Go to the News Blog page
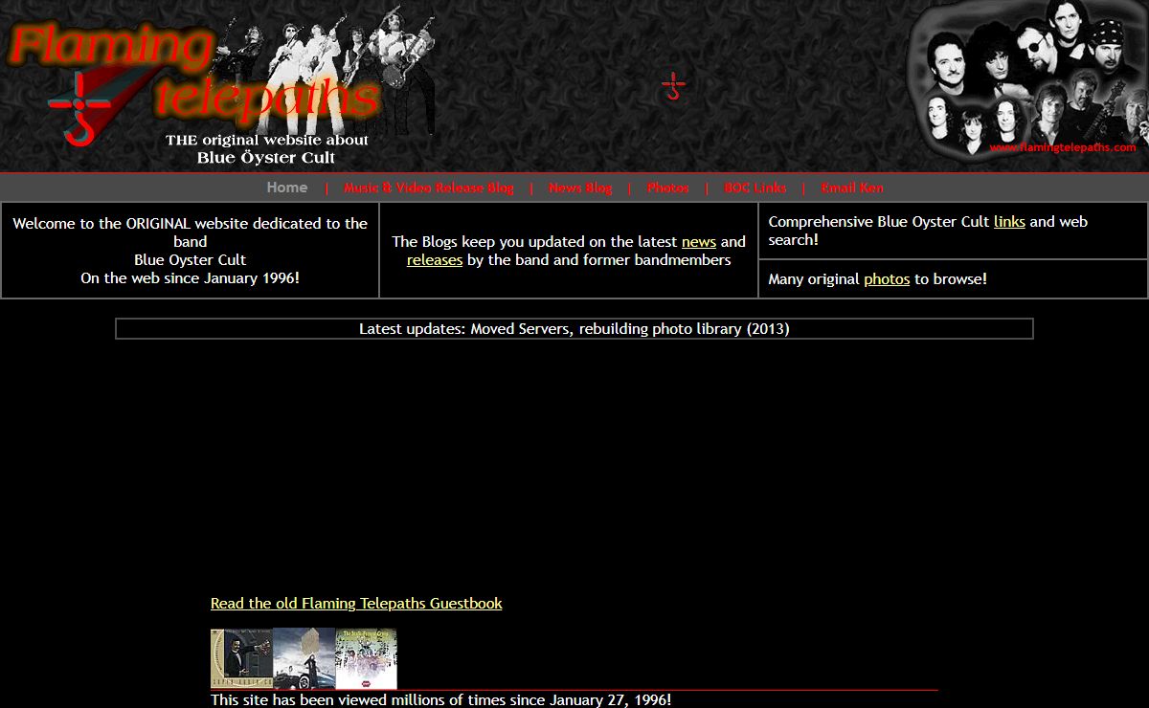 (x=580, y=188)
